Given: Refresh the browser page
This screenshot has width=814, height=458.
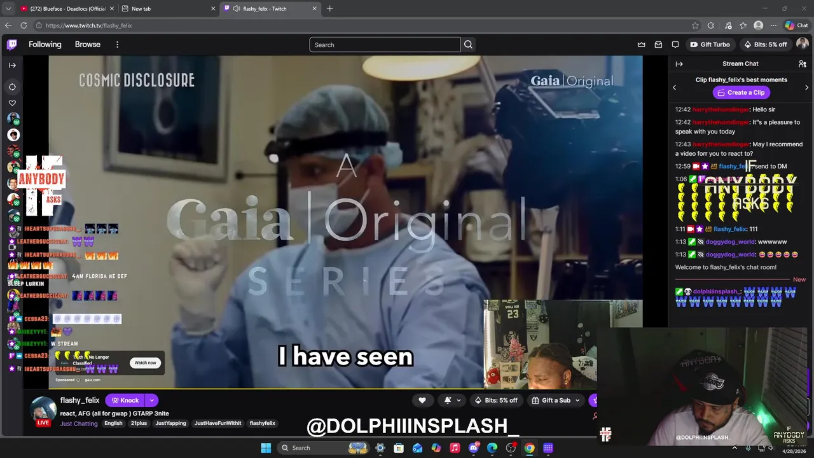Looking at the screenshot, I should [24, 25].
